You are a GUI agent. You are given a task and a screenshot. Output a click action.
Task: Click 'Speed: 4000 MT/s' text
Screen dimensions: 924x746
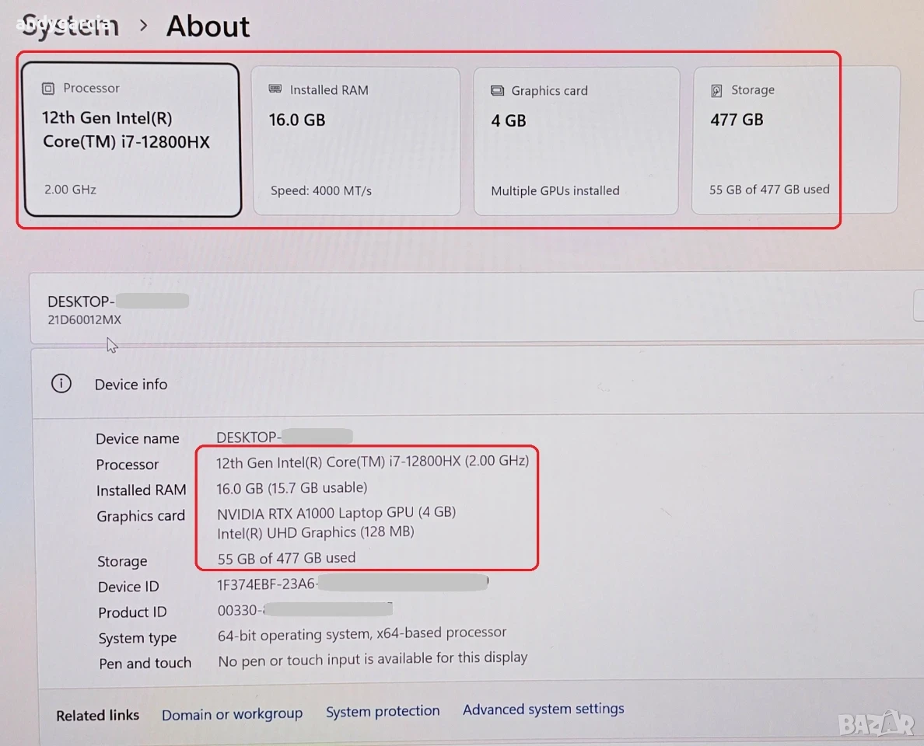click(321, 190)
